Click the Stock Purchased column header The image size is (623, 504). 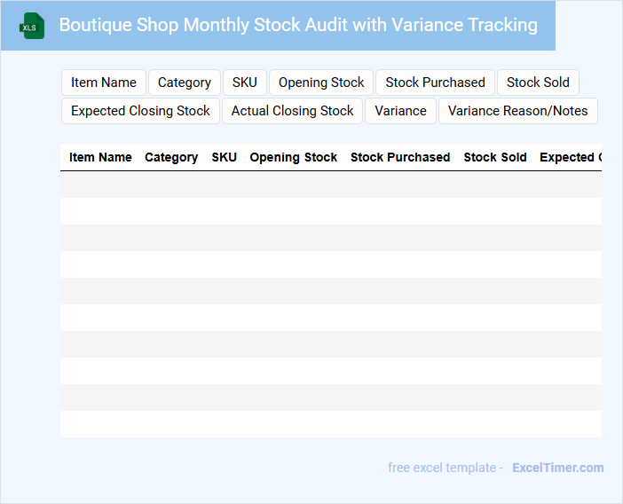pos(400,157)
